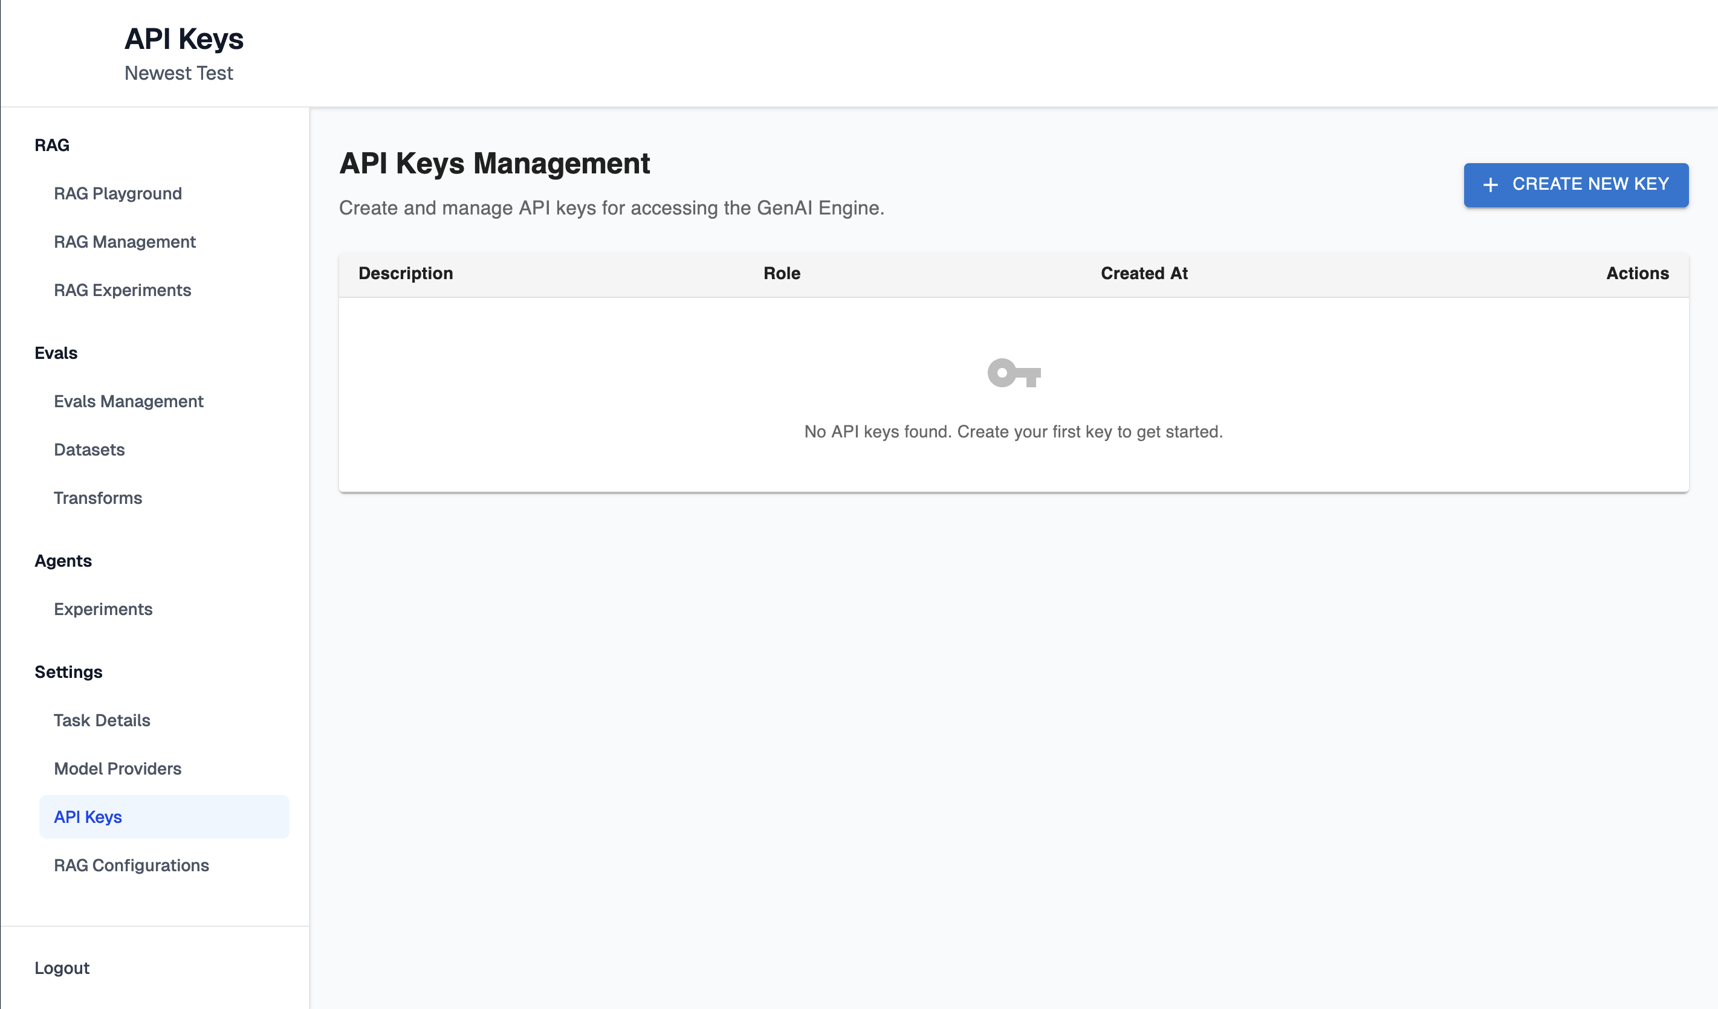The image size is (1718, 1009).
Task: Select Datasets from the sidebar
Action: pyautogui.click(x=89, y=450)
